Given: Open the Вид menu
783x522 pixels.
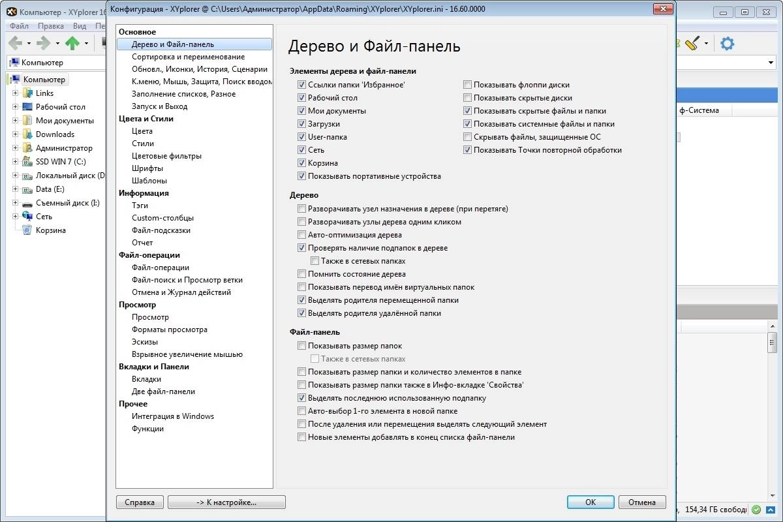Looking at the screenshot, I should [x=80, y=26].
